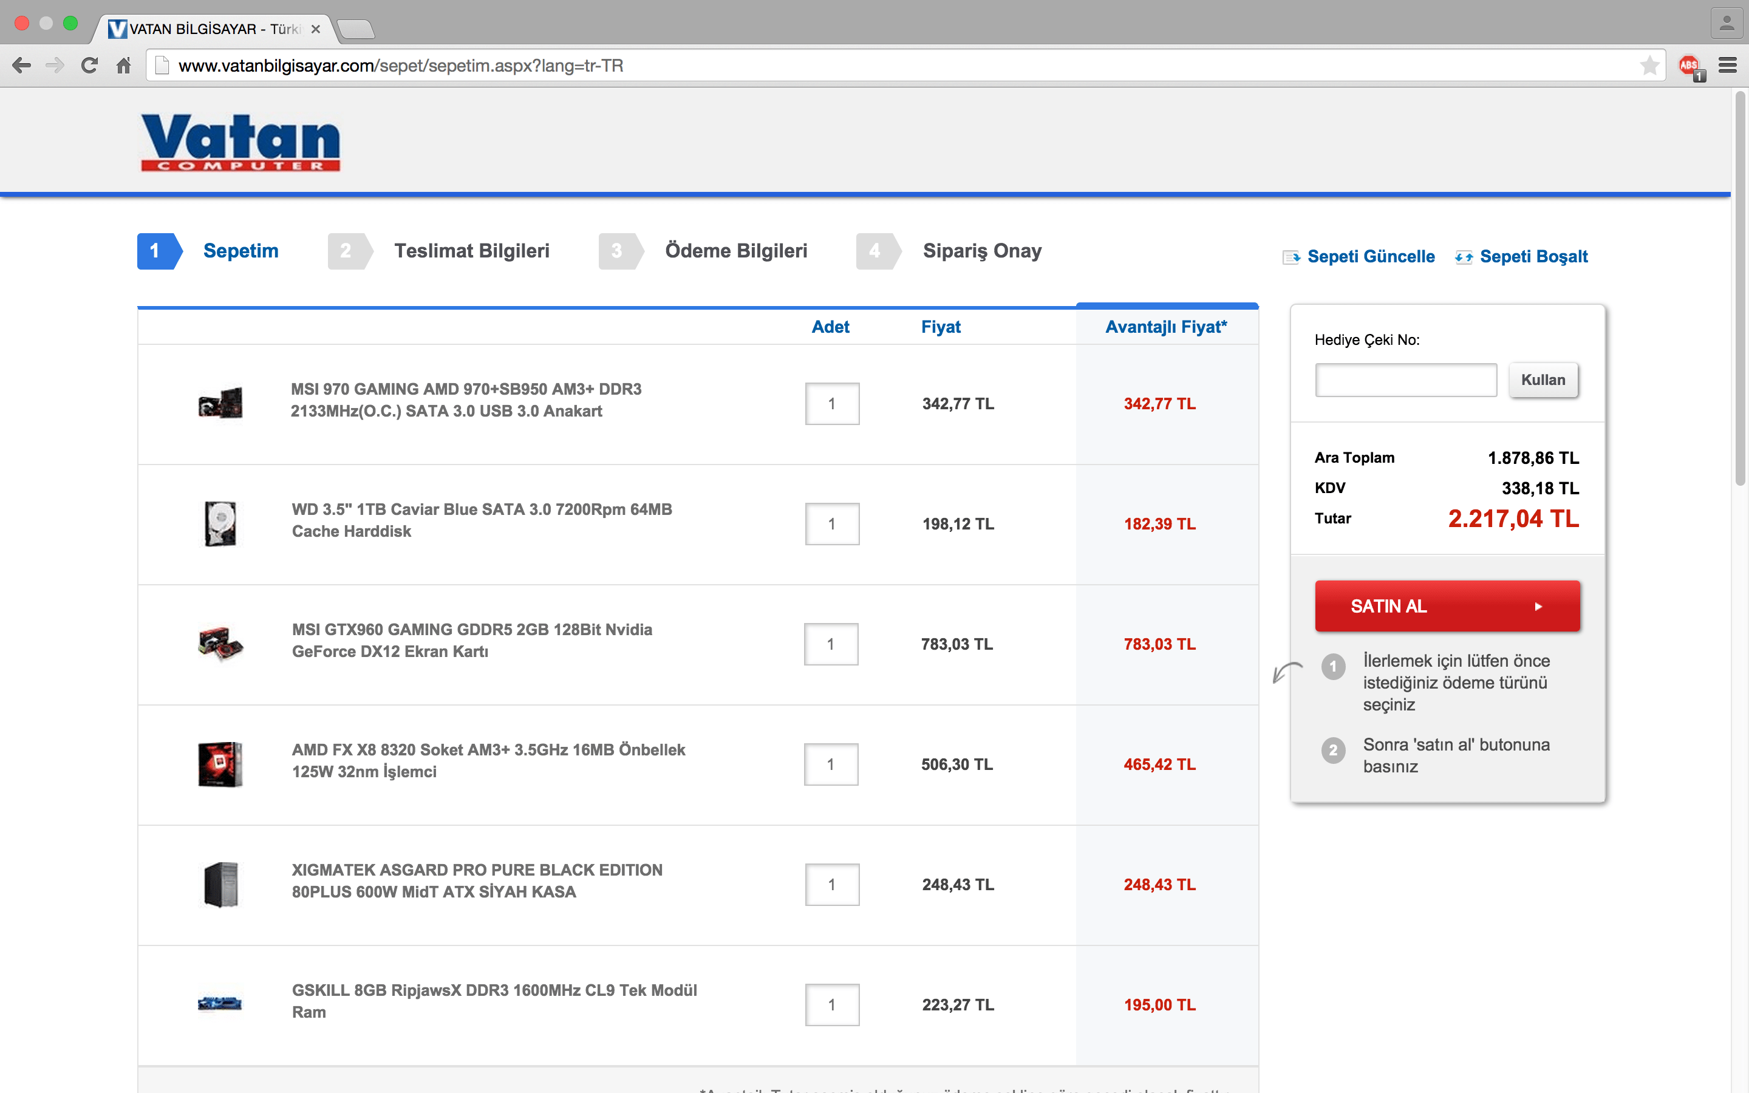This screenshot has width=1749, height=1093.
Task: Select the Teslimat Bilgileri step
Action: point(471,251)
